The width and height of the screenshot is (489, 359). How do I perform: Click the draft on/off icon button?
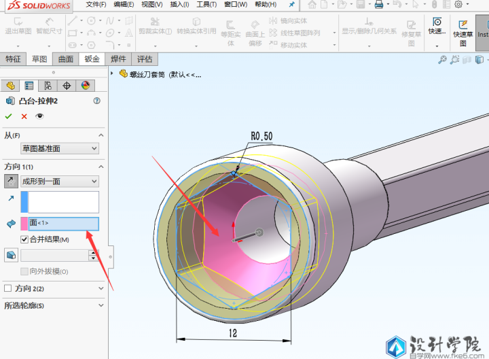(11, 255)
